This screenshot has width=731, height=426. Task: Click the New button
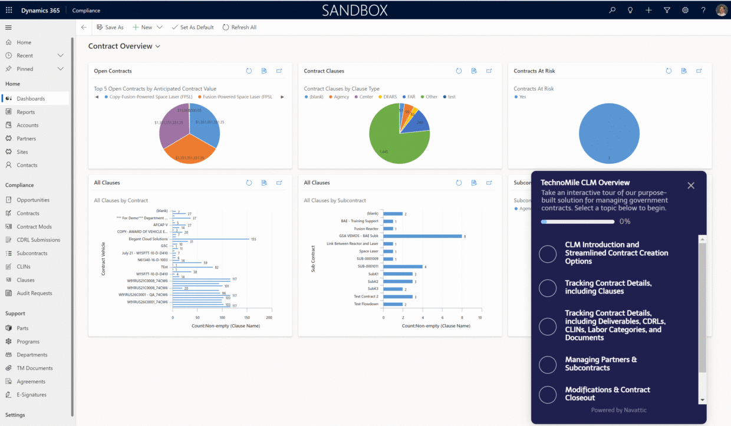(x=142, y=27)
